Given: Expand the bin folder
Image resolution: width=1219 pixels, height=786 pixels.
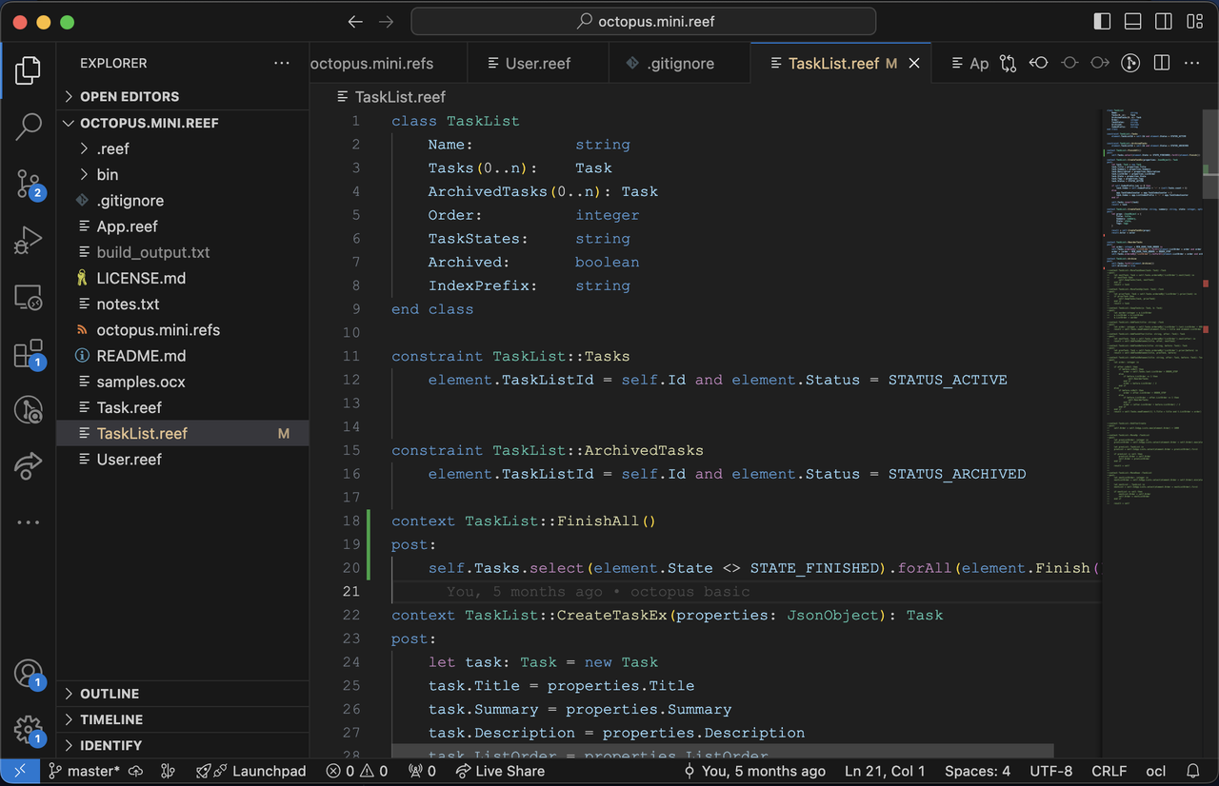Looking at the screenshot, I should coord(183,174).
